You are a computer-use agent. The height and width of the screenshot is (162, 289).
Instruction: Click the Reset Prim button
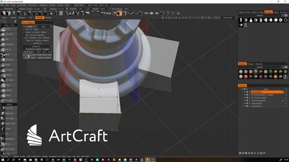tap(47, 55)
